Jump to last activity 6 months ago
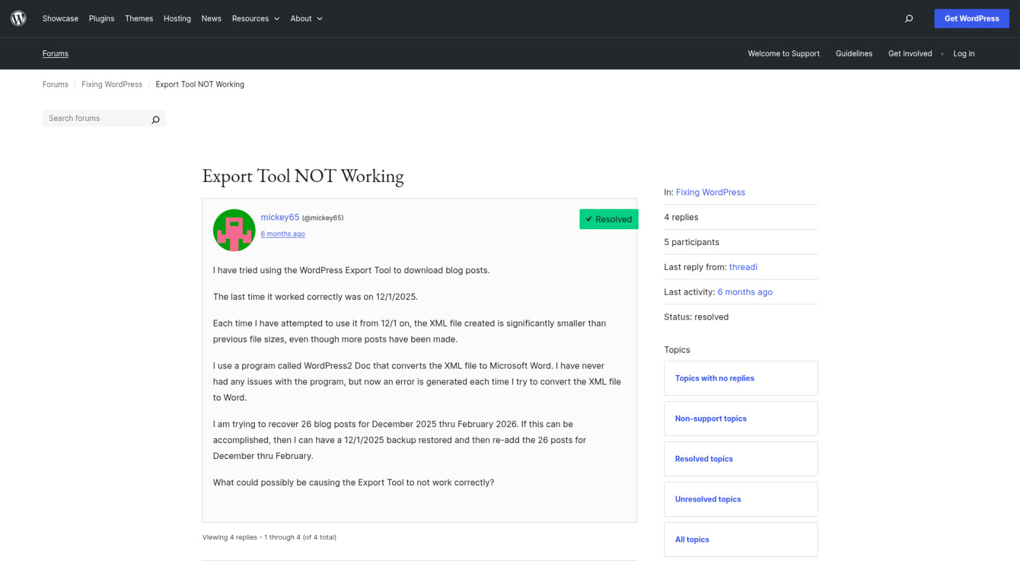The width and height of the screenshot is (1020, 573). pos(745,292)
